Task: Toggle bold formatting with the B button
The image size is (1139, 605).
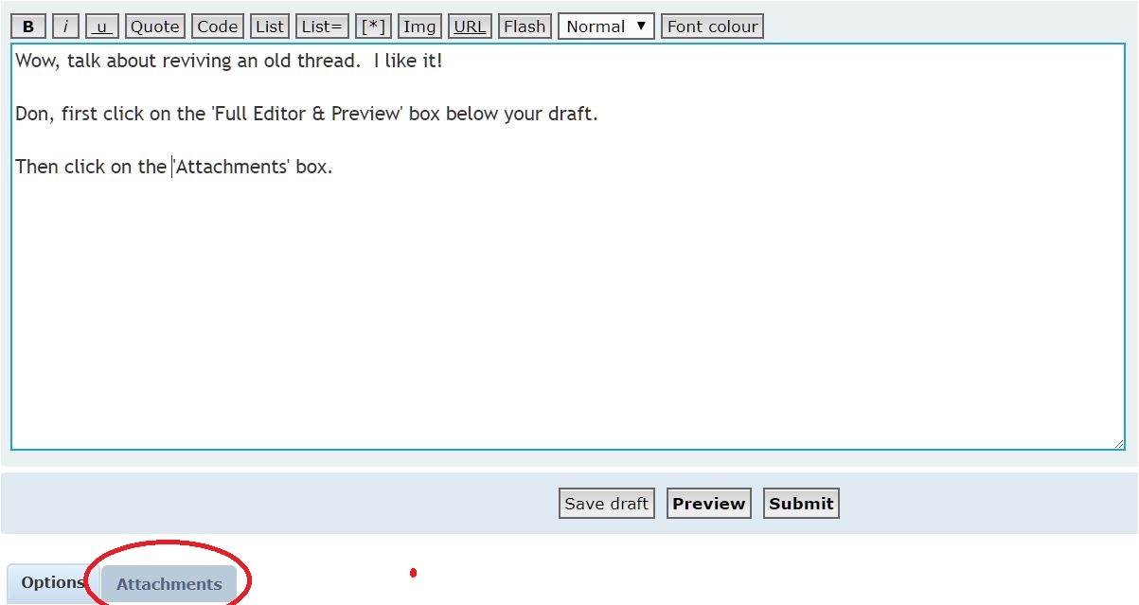Action: point(28,27)
